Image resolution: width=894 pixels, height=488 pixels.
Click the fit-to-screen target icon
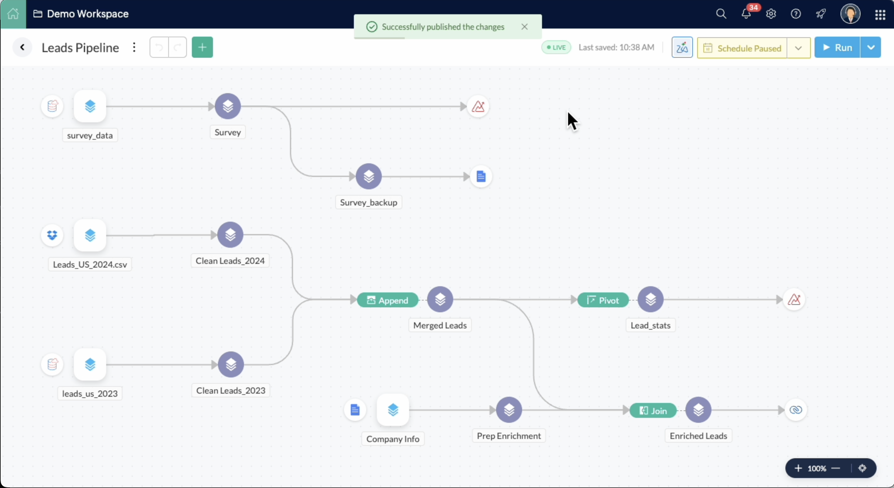862,468
